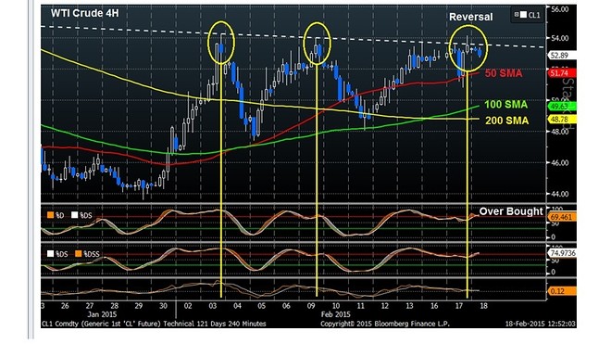611x344 pixels.
Task: Click the green 100 SMA label
Action: (505, 105)
